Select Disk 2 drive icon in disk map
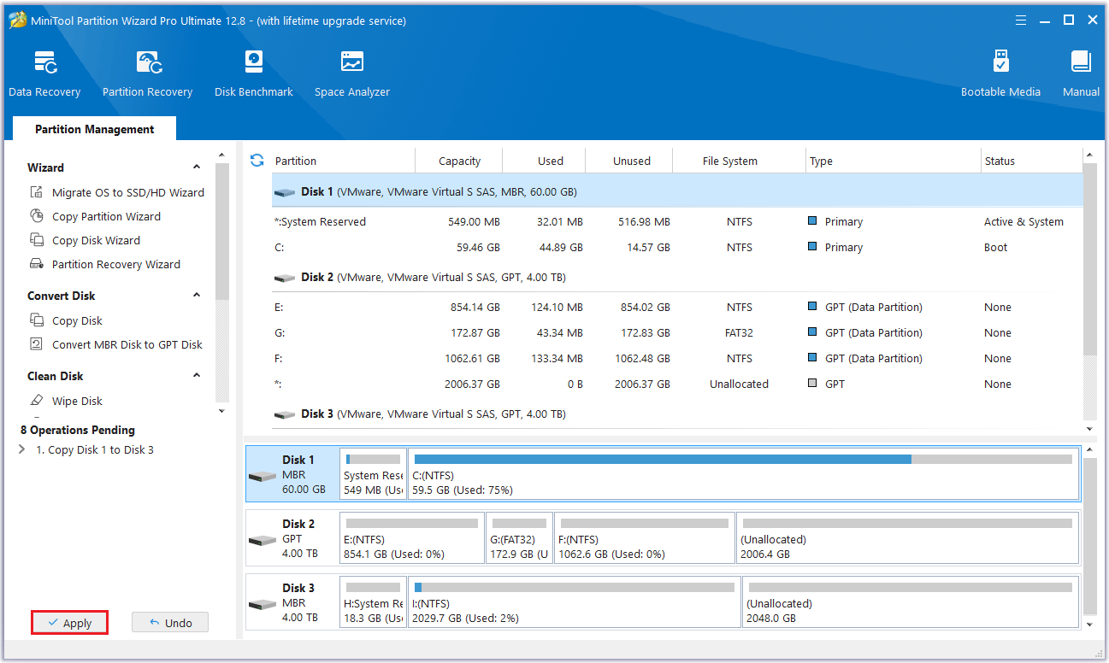This screenshot has width=1109, height=663. click(263, 540)
